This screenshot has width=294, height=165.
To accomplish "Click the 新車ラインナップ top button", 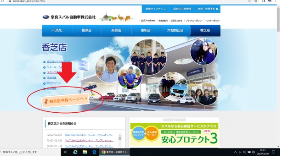I will tap(156, 9).
